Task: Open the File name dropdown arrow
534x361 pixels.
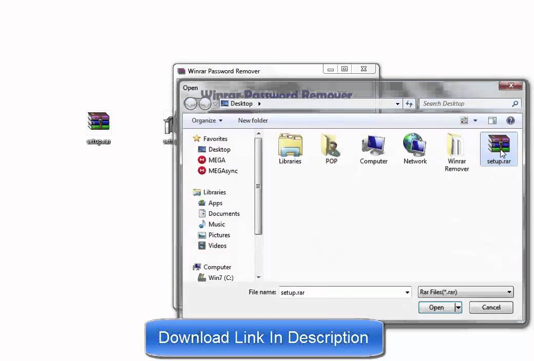Action: tap(407, 293)
